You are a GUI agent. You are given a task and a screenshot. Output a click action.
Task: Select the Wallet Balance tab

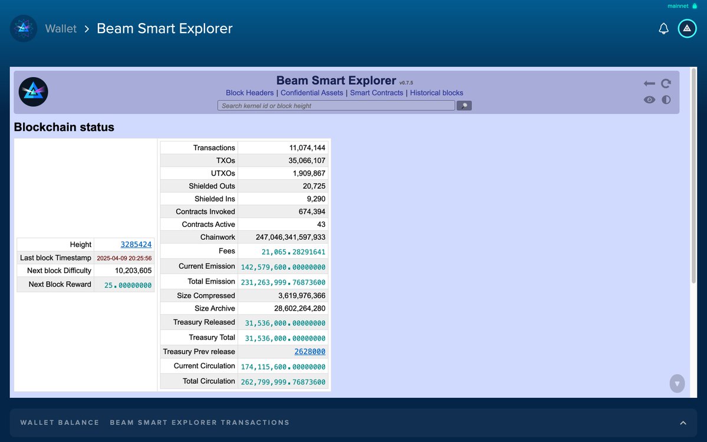point(60,423)
